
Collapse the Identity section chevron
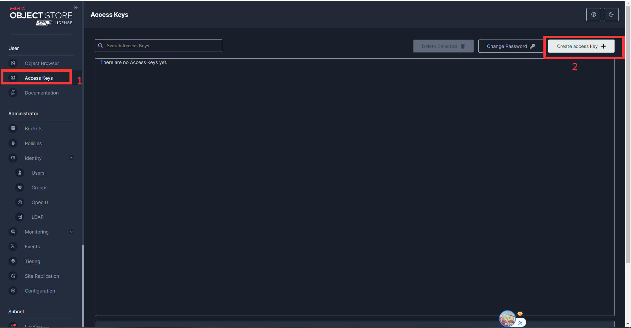pos(71,158)
